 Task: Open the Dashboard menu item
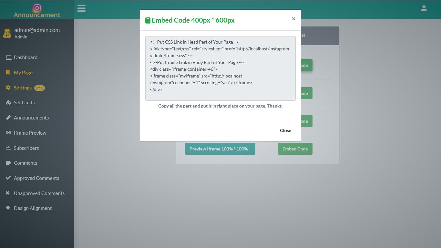(26, 57)
